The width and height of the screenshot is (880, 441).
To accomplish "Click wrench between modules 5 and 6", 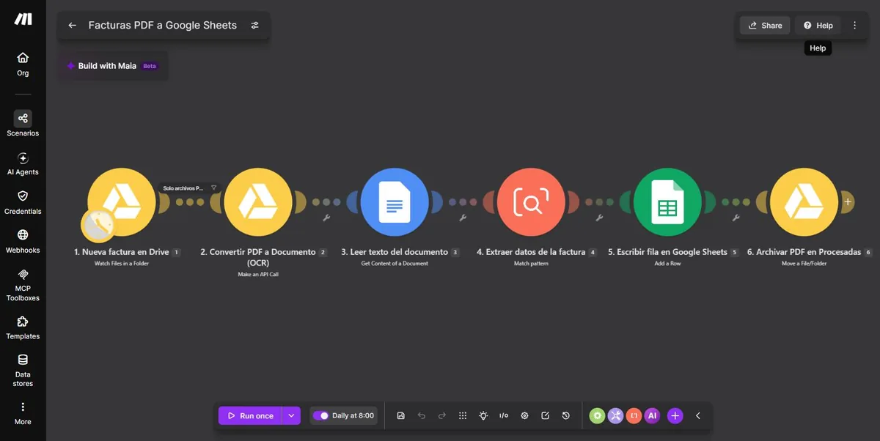I will 736,218.
